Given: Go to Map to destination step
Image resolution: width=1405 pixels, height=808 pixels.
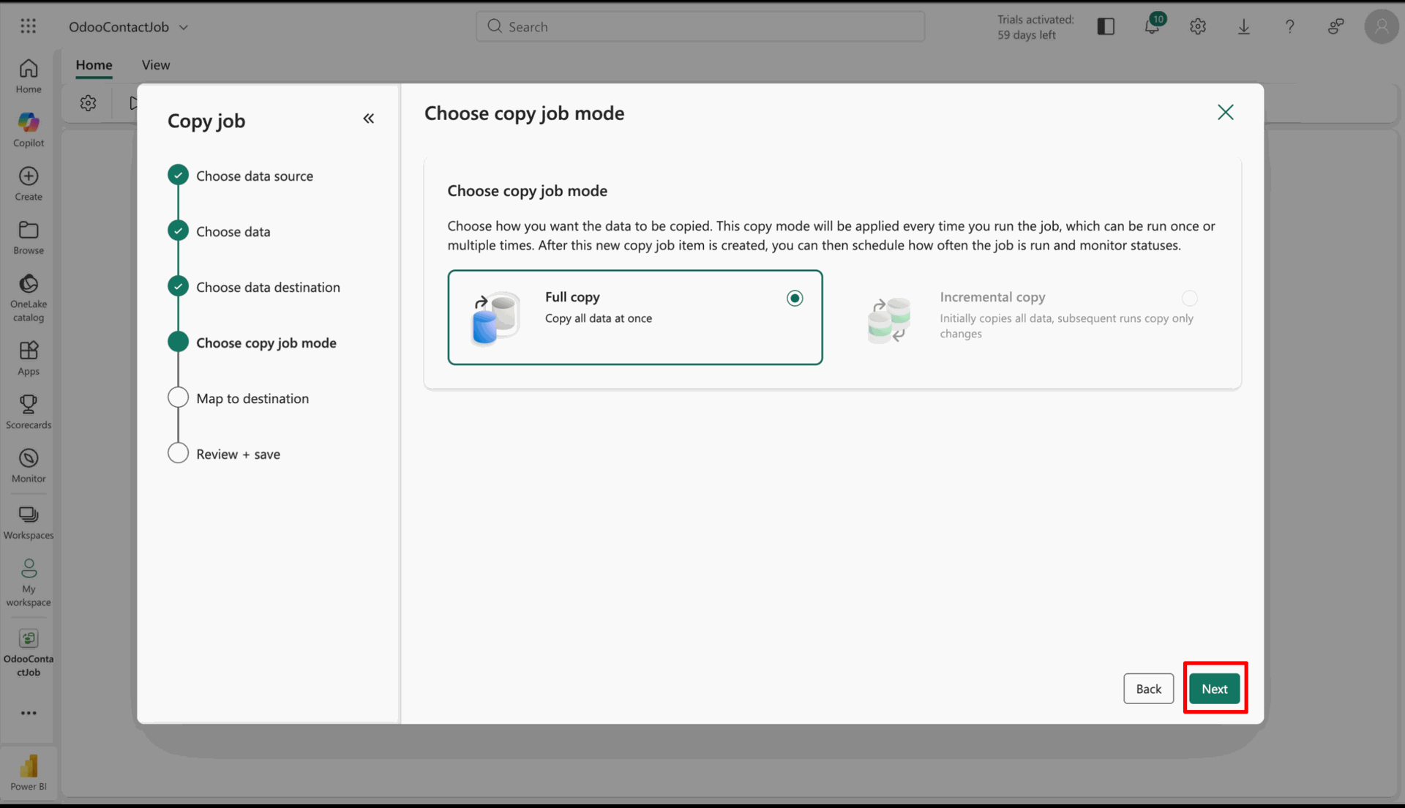Looking at the screenshot, I should 252,398.
